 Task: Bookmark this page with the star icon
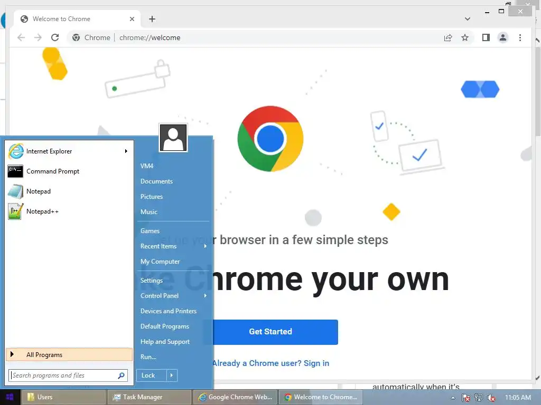pyautogui.click(x=465, y=37)
